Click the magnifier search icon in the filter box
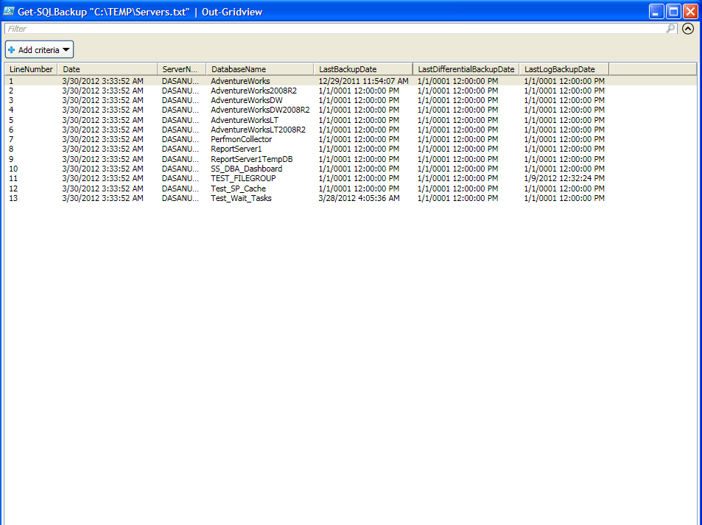Image resolution: width=702 pixels, height=525 pixels. (x=670, y=29)
